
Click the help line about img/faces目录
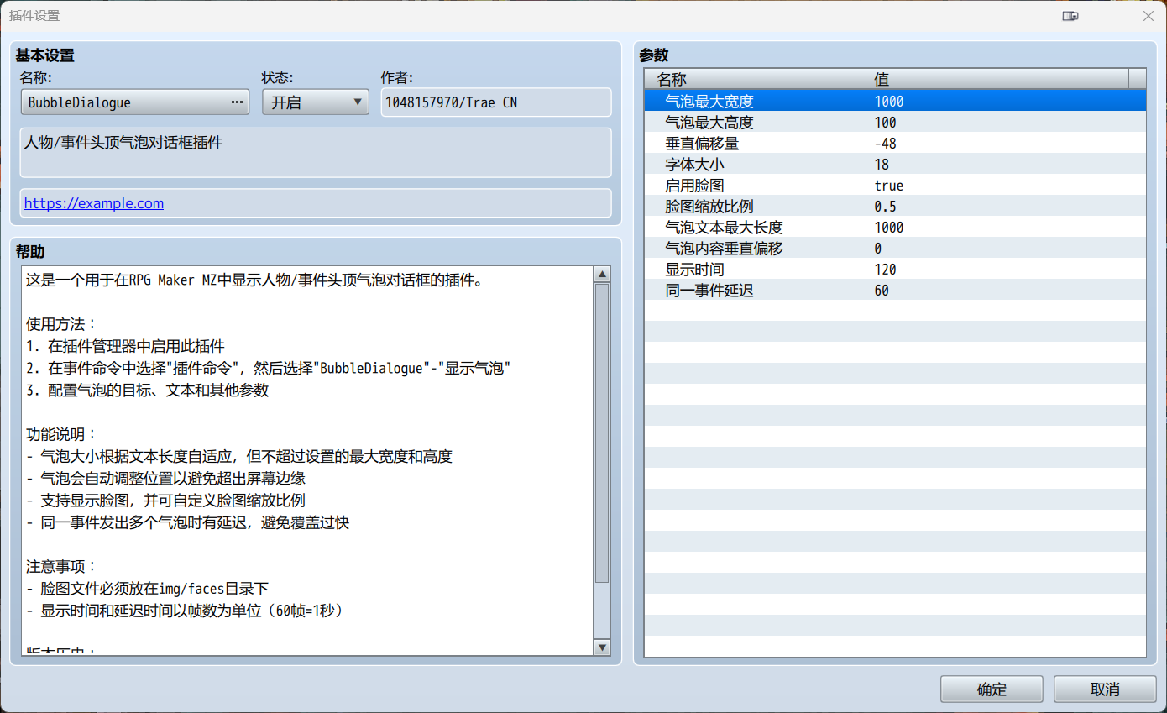pyautogui.click(x=148, y=588)
